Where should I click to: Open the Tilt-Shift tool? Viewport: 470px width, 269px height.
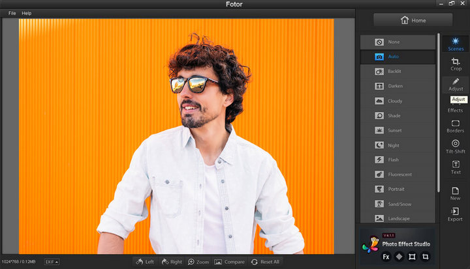point(456,147)
